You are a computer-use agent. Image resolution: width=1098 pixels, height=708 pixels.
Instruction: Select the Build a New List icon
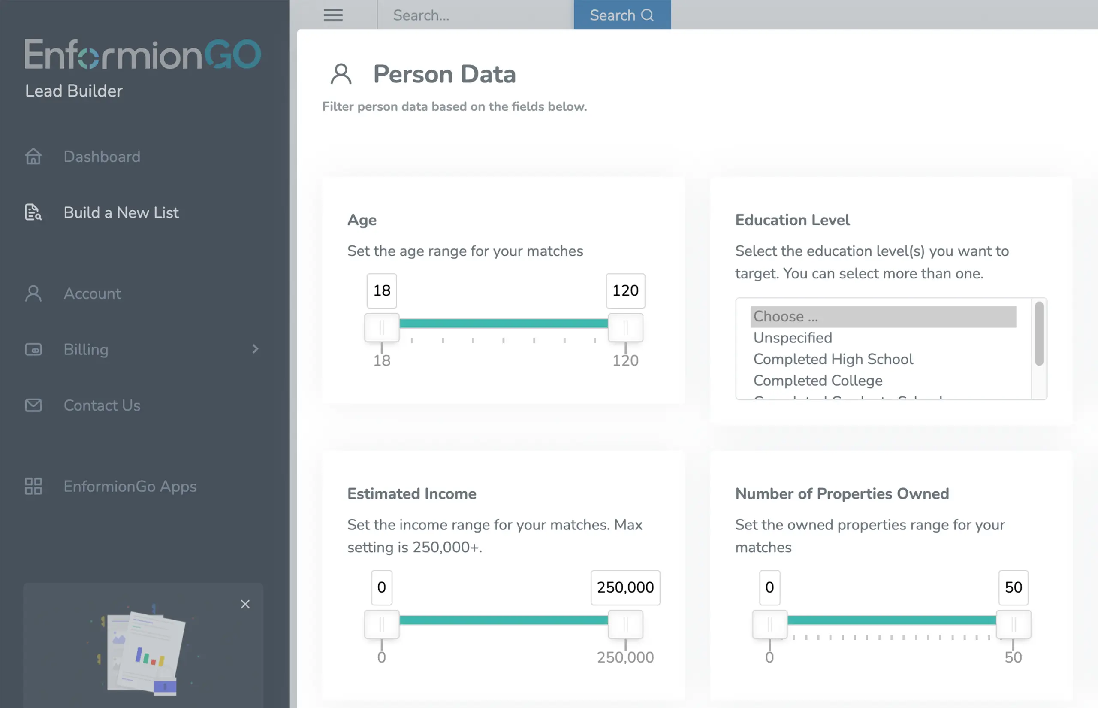33,212
